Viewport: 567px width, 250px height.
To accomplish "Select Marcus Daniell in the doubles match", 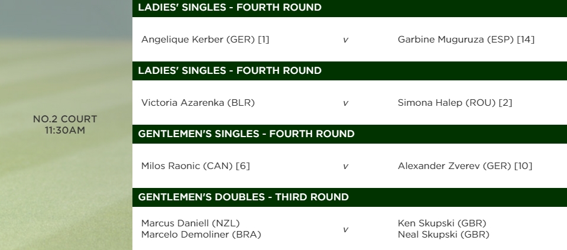I will pyautogui.click(x=190, y=223).
